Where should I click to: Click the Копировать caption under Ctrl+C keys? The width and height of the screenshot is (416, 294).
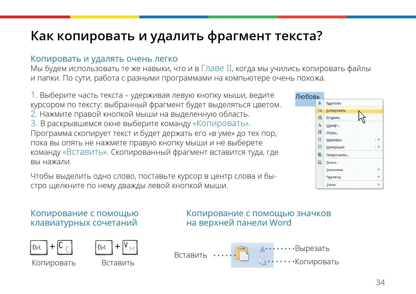54,263
